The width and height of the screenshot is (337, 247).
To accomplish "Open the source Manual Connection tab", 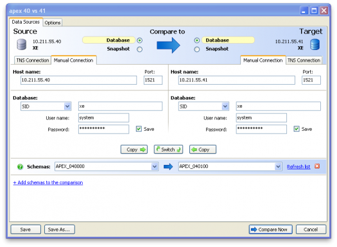I will pyautogui.click(x=74, y=60).
